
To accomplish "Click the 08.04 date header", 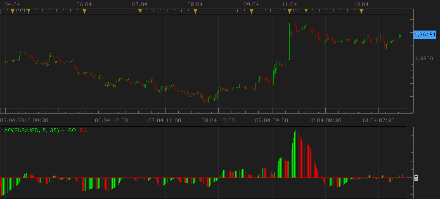I will tap(195, 4).
